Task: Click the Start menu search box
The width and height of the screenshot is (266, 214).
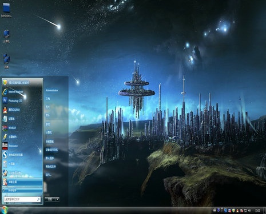Action: point(22,199)
